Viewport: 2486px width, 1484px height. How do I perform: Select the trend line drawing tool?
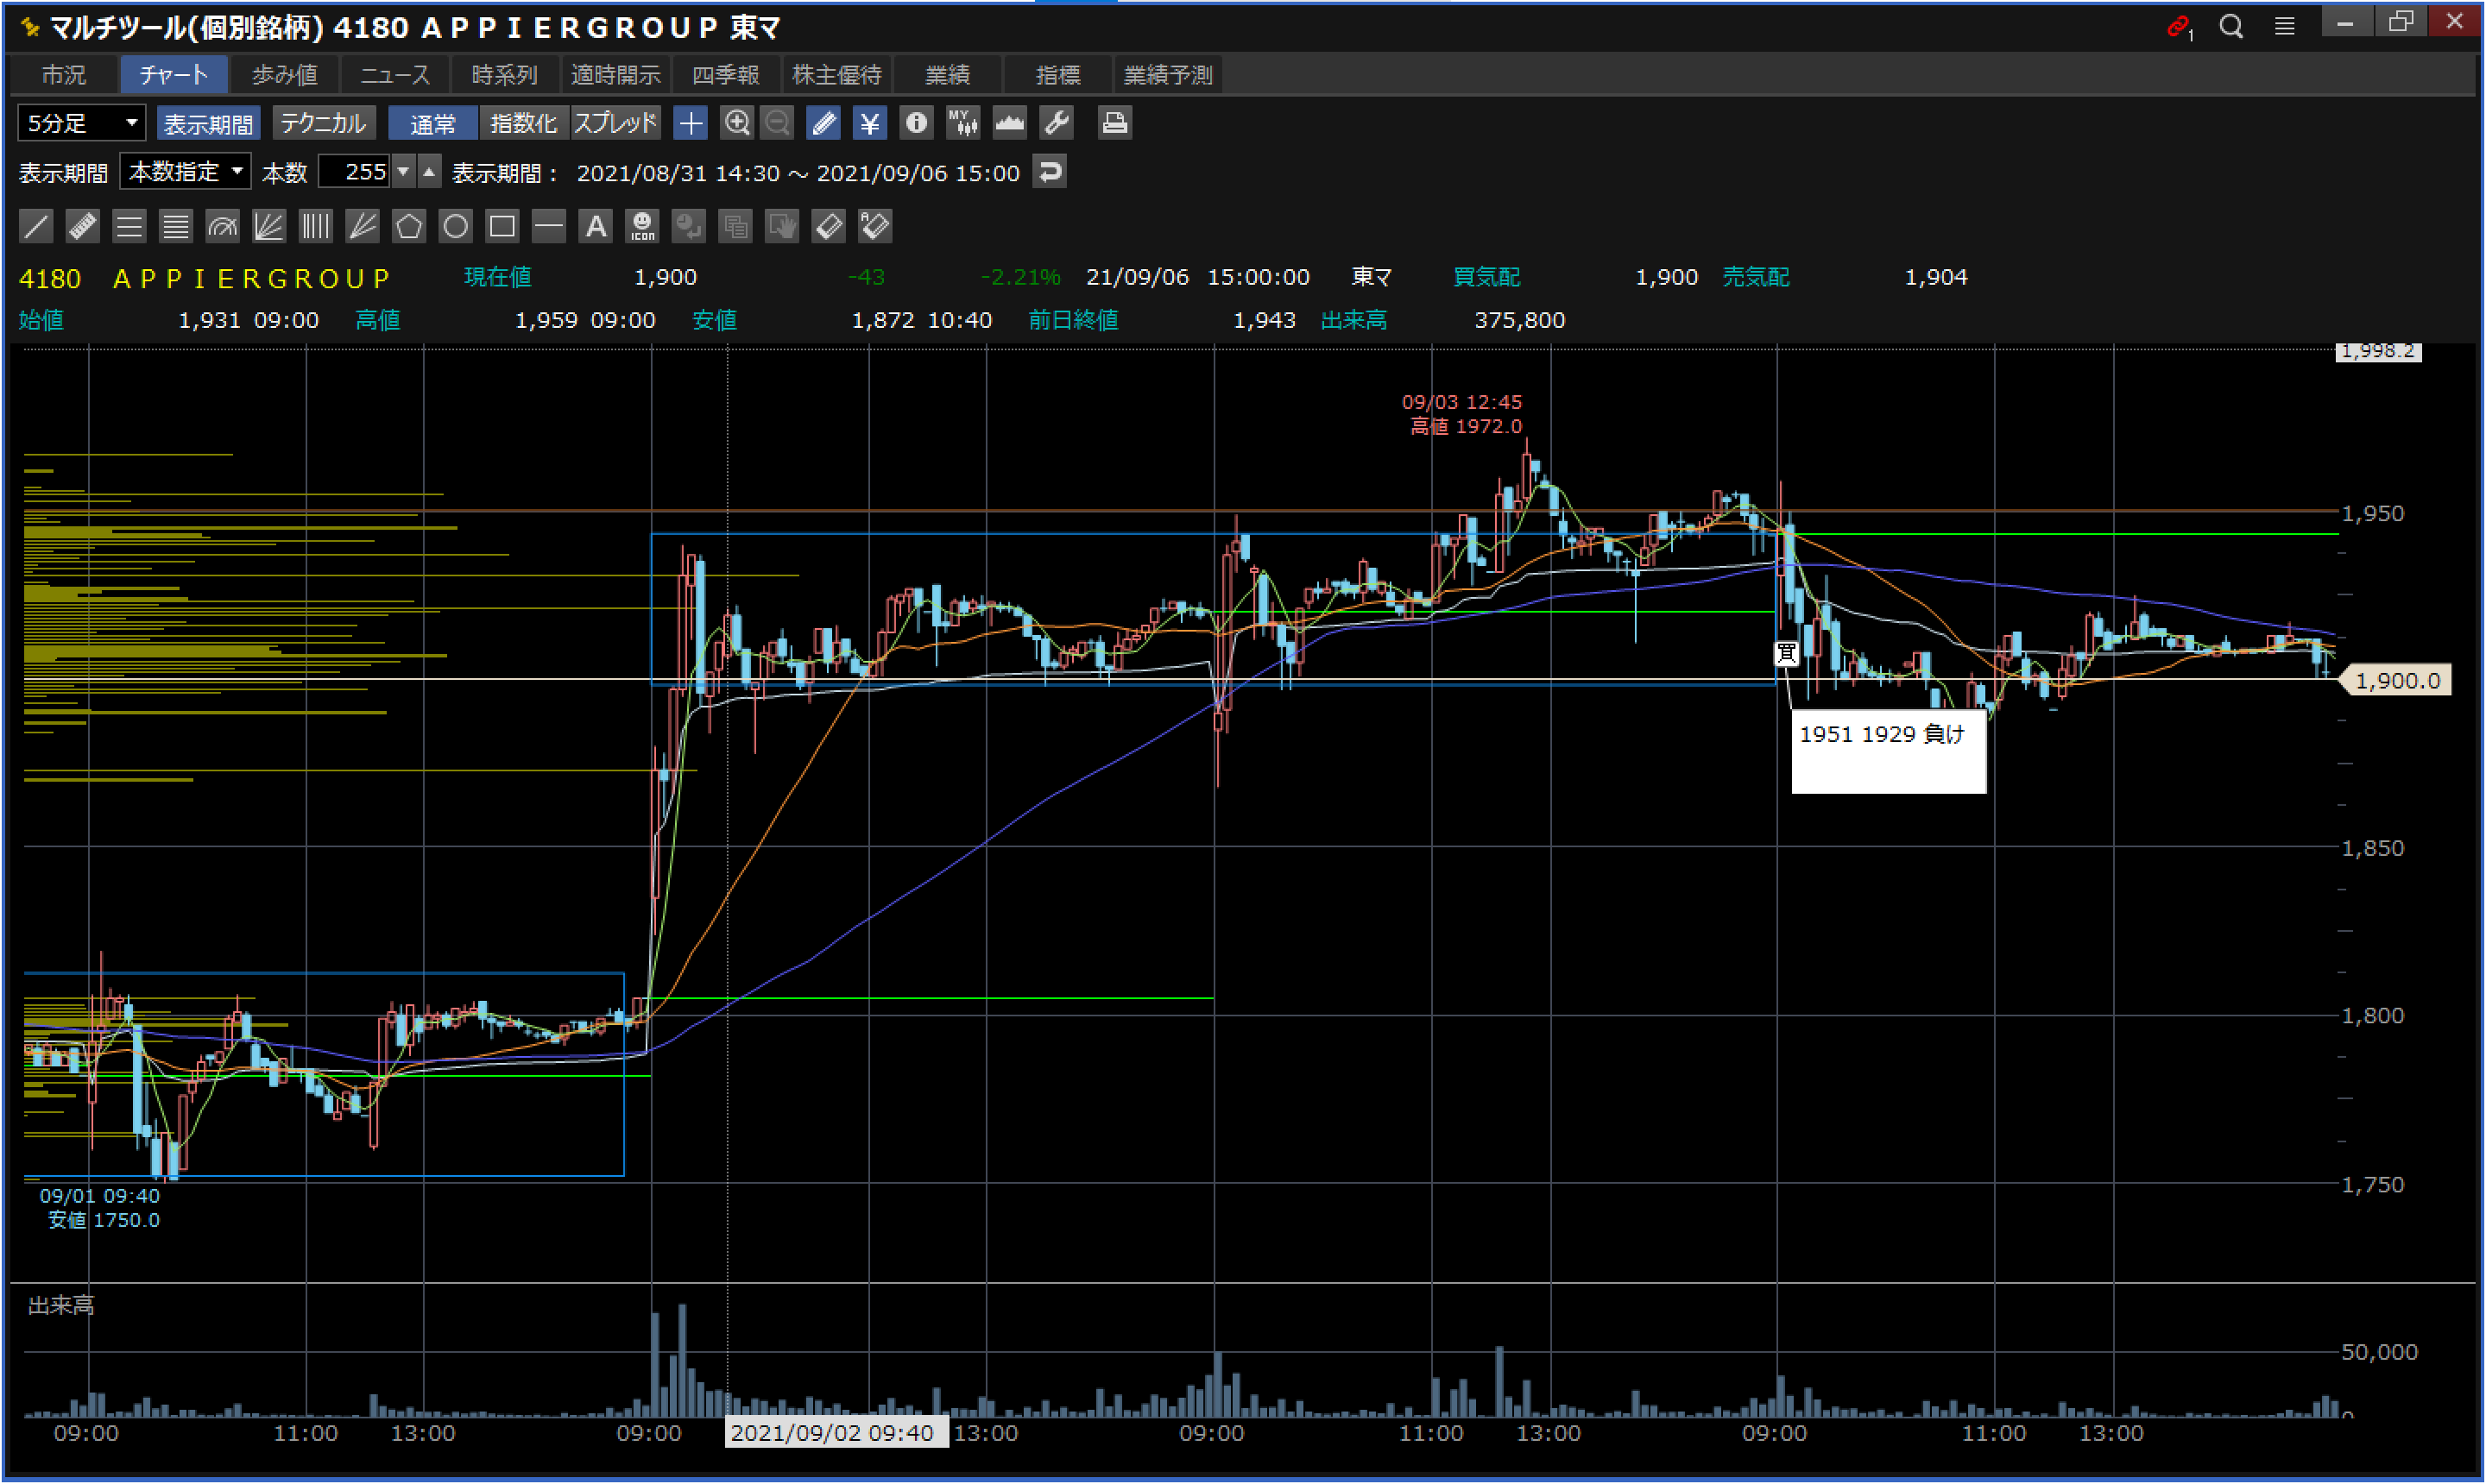pos(36,227)
